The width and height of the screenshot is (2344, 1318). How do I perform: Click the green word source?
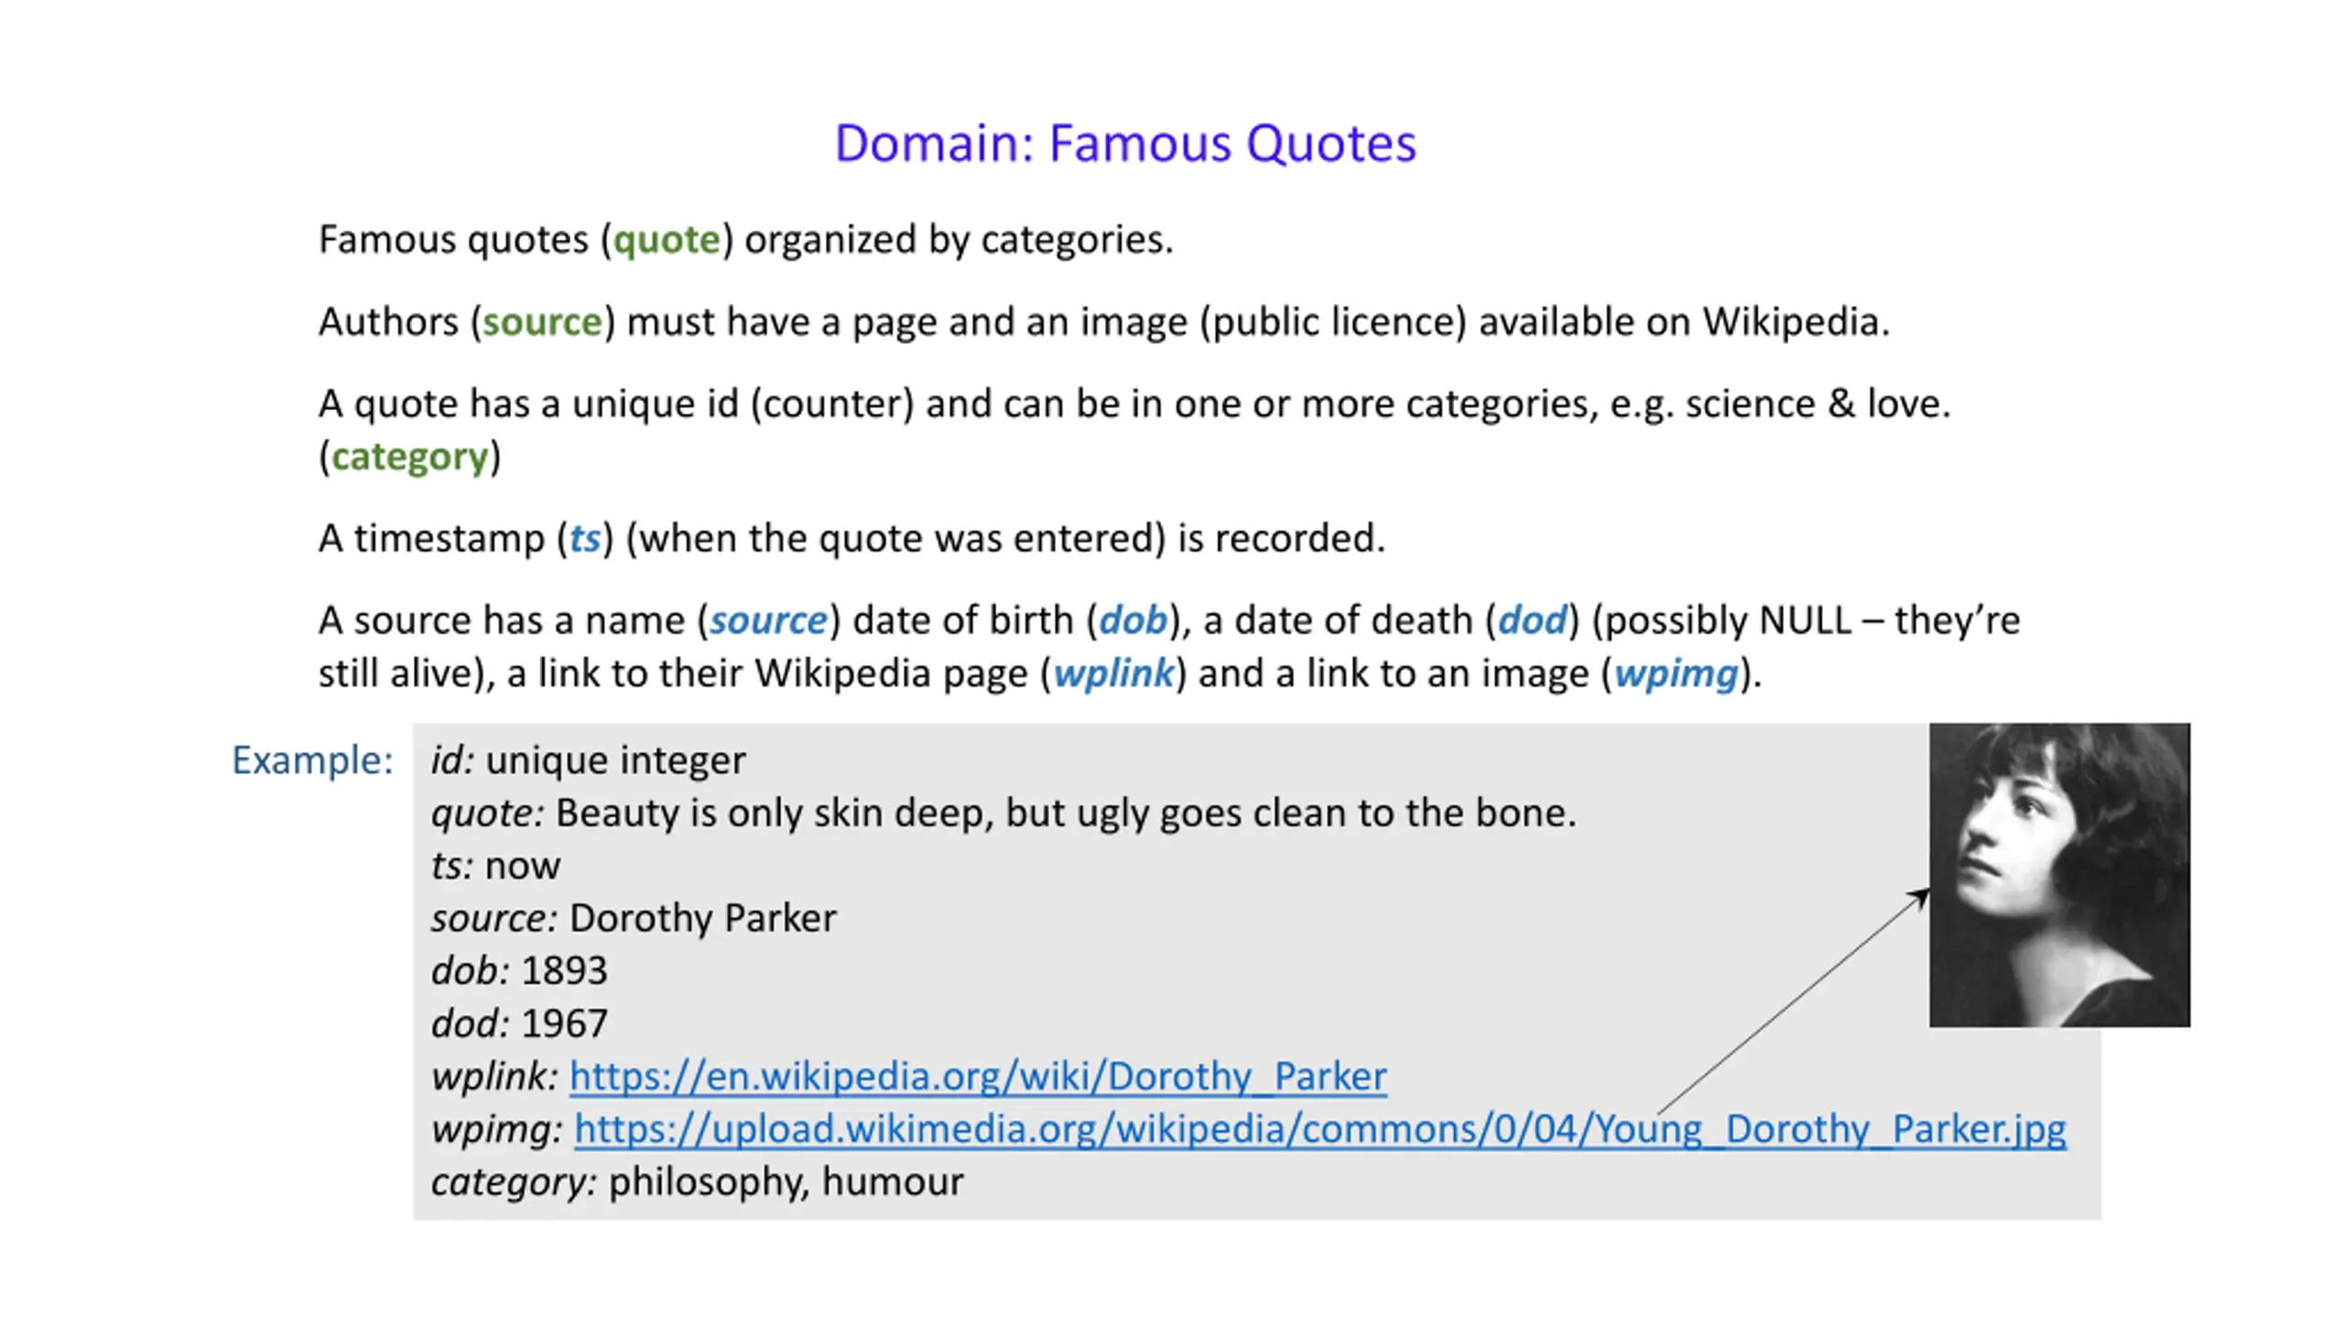pyautogui.click(x=542, y=322)
